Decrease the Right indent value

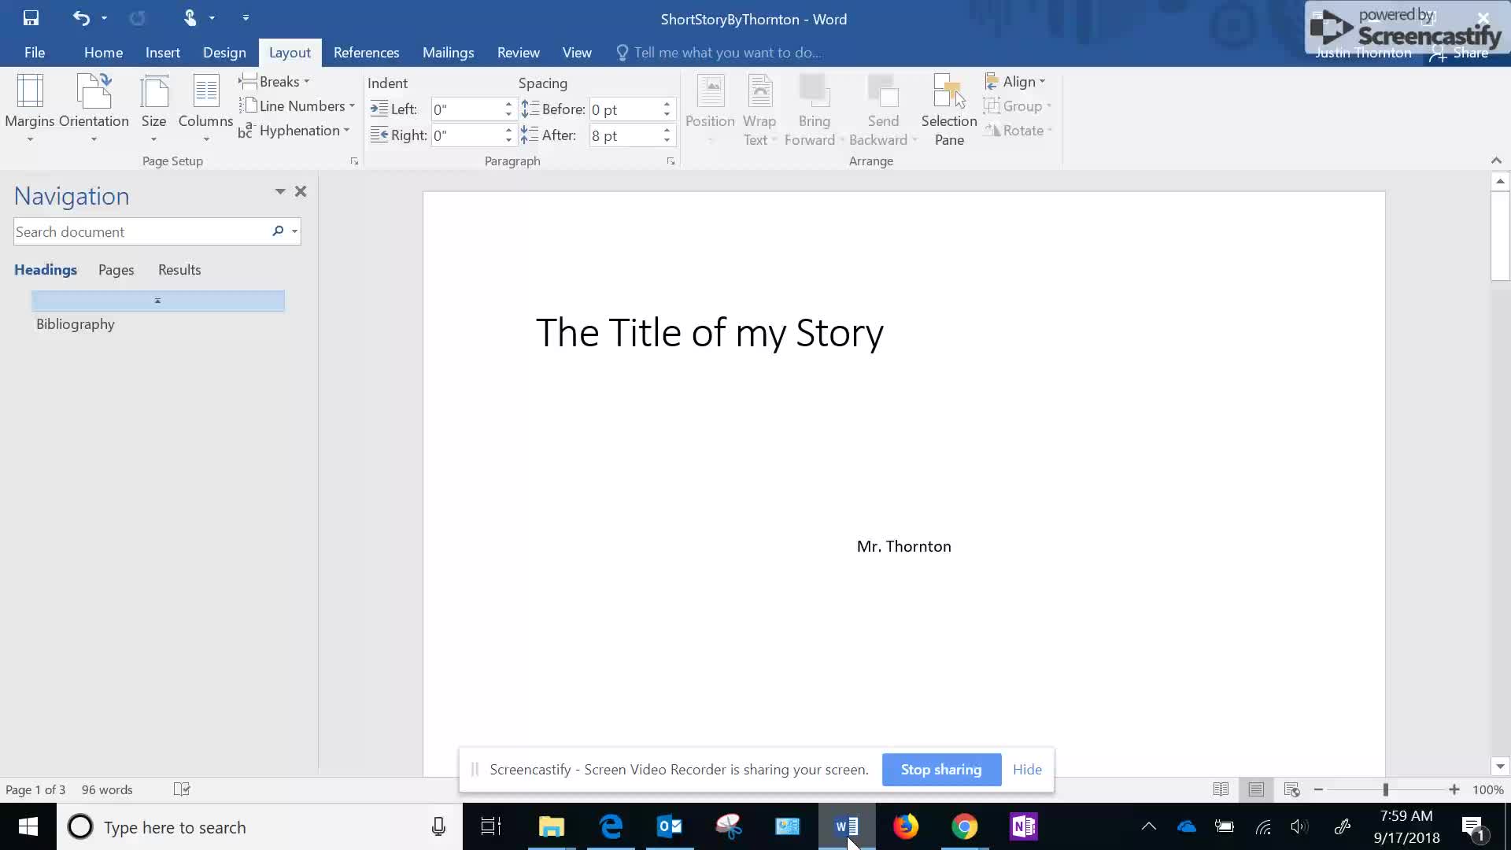[508, 141]
